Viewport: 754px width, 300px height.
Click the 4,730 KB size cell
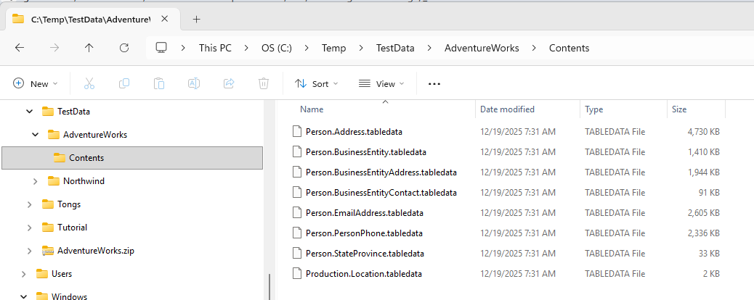pyautogui.click(x=703, y=131)
